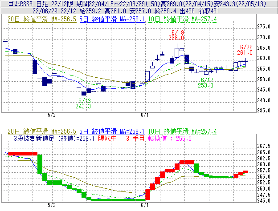Image resolution: width=278 pixels, height=211 pixels.
Task: Click the 5/2 date label under lower chart
Action: point(52,205)
